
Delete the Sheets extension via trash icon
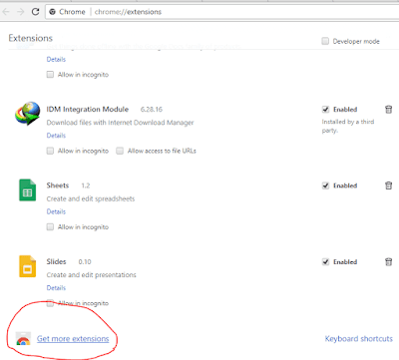point(388,185)
